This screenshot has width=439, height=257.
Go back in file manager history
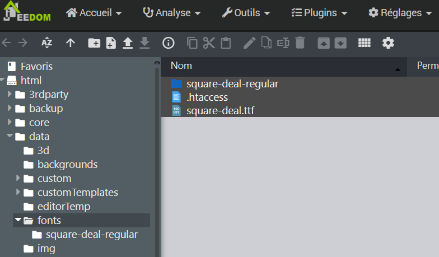pyautogui.click(x=6, y=43)
